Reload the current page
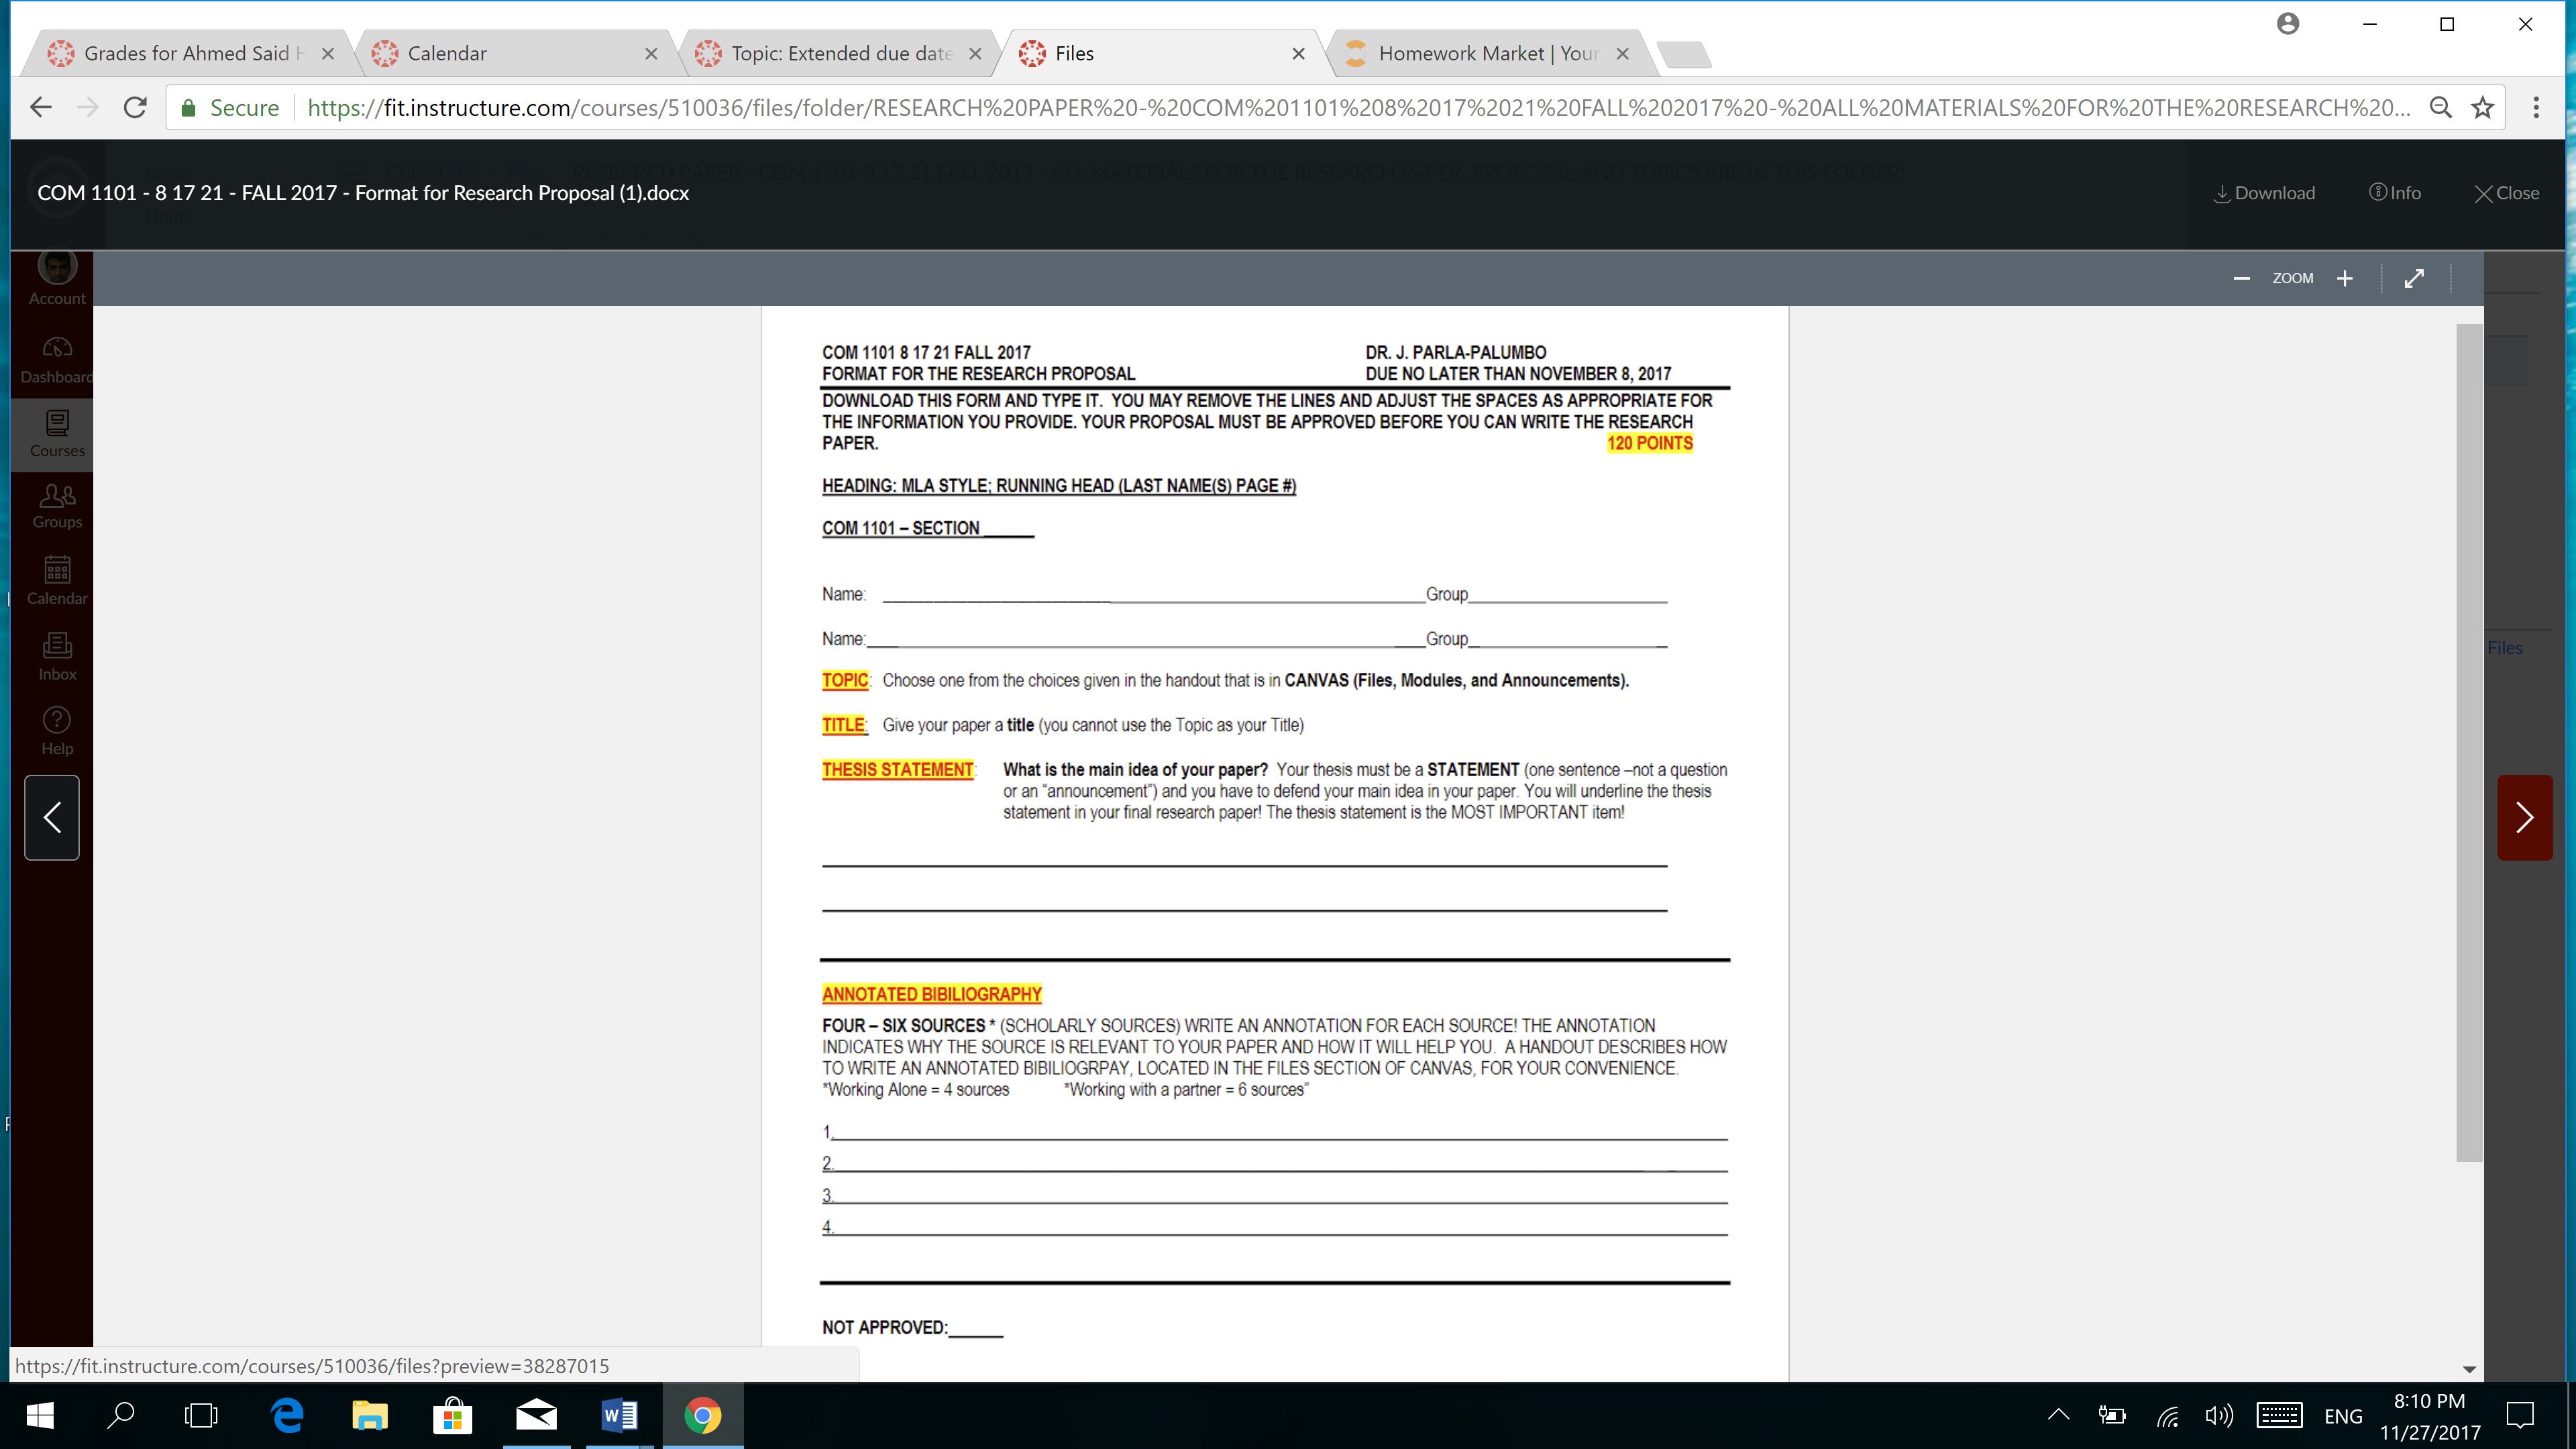 pos(135,107)
